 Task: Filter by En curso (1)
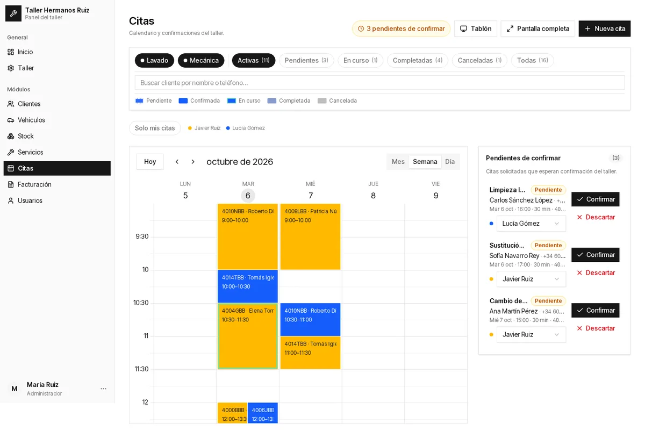coord(361,60)
